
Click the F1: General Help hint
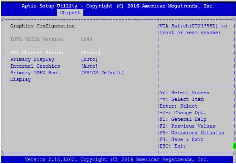click(183, 119)
